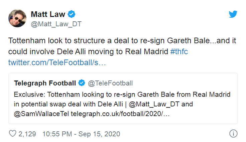Like the tweet with the heart icon
This screenshot has height=142, width=246.
(12, 134)
